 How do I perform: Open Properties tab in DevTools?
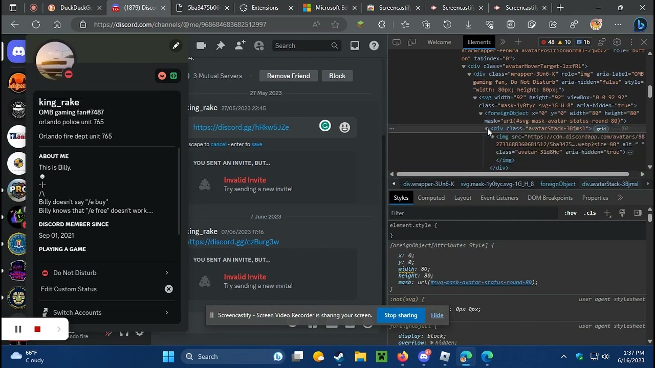595,198
